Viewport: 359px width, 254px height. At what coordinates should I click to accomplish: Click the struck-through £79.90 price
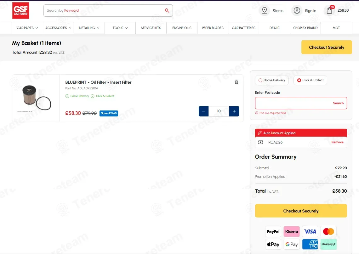click(89, 113)
